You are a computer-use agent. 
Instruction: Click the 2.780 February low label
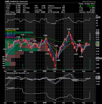coord(55,69)
